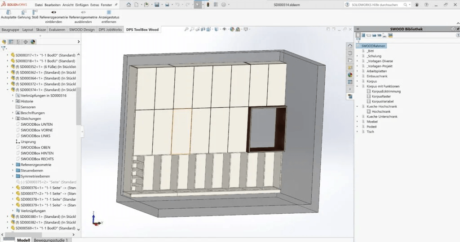This screenshot has height=242, width=460.
Task: Show reference geometry with Referenzgeometrie einblenden
Action: [x=54, y=12]
